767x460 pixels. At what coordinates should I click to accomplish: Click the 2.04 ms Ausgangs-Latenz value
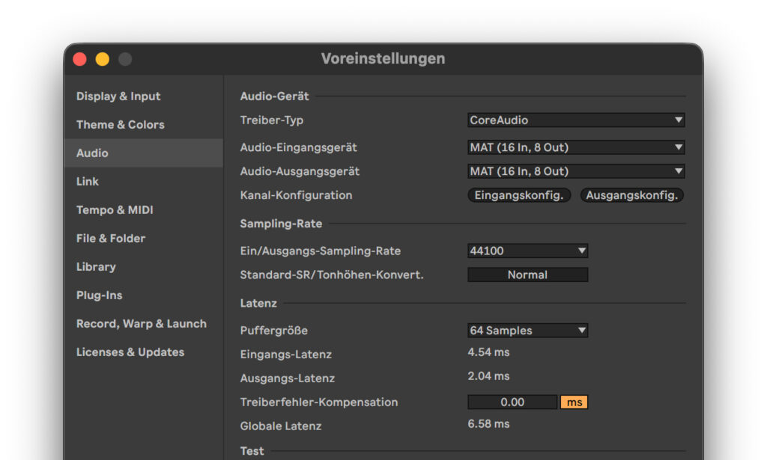pyautogui.click(x=488, y=376)
